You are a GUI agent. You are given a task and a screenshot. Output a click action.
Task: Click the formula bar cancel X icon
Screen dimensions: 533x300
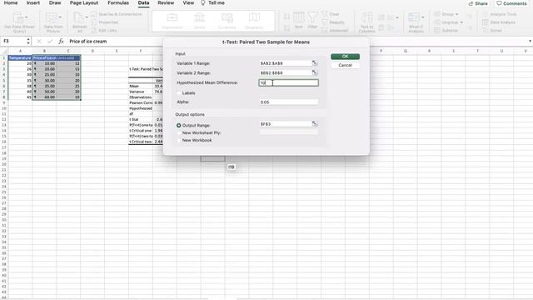(x=39, y=41)
